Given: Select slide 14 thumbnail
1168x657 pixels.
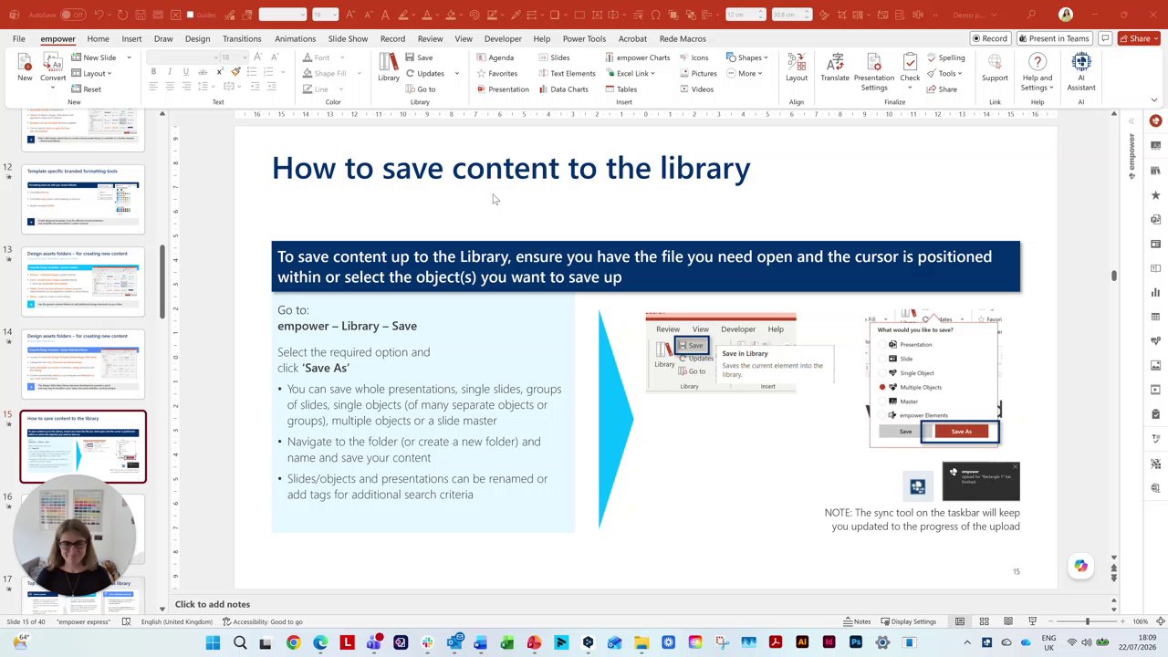Looking at the screenshot, I should tap(83, 365).
